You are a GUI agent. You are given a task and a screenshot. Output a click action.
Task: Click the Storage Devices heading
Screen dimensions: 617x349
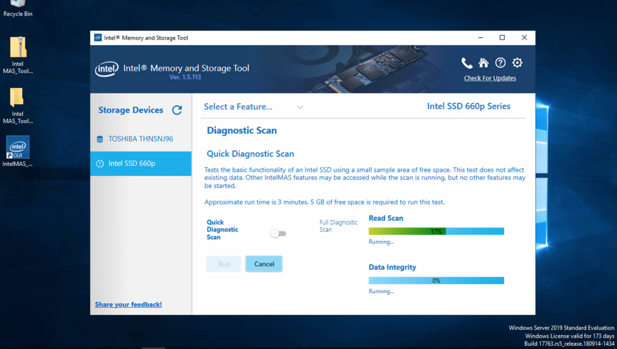point(131,110)
